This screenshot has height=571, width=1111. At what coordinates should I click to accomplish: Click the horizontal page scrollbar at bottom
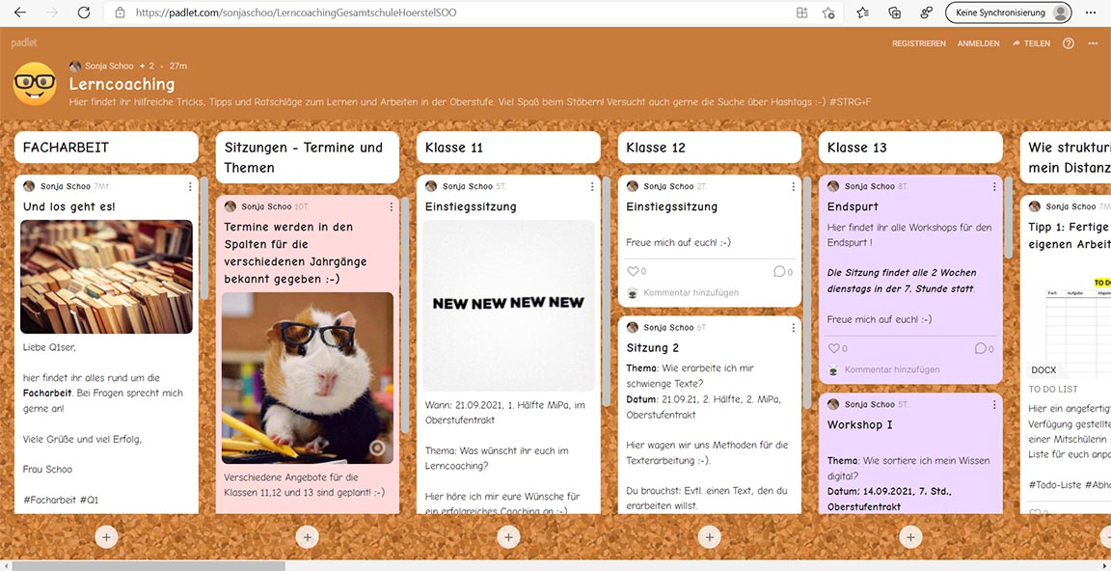[x=149, y=566]
